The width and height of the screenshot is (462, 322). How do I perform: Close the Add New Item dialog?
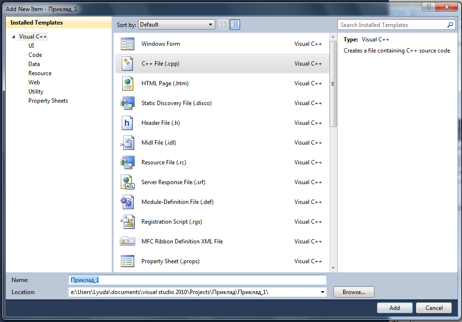coord(447,6)
